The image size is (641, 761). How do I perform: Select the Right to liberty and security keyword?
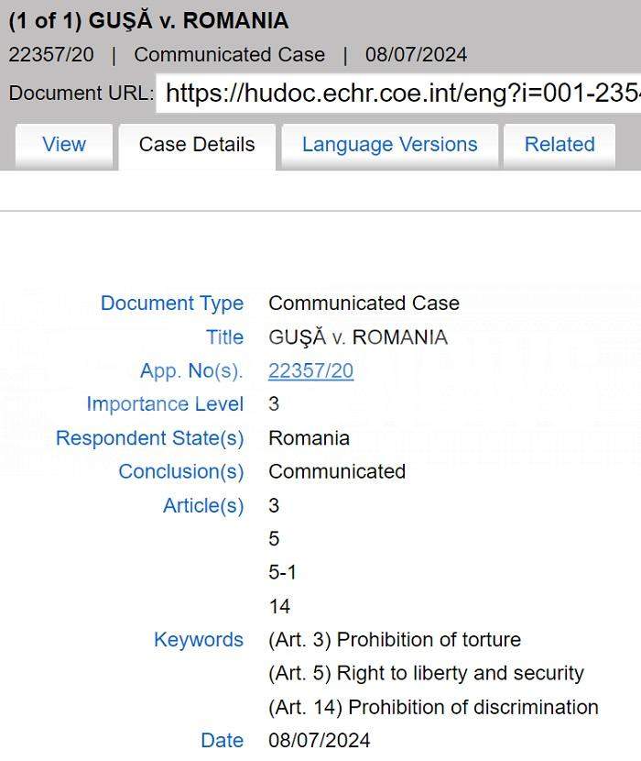coord(426,674)
